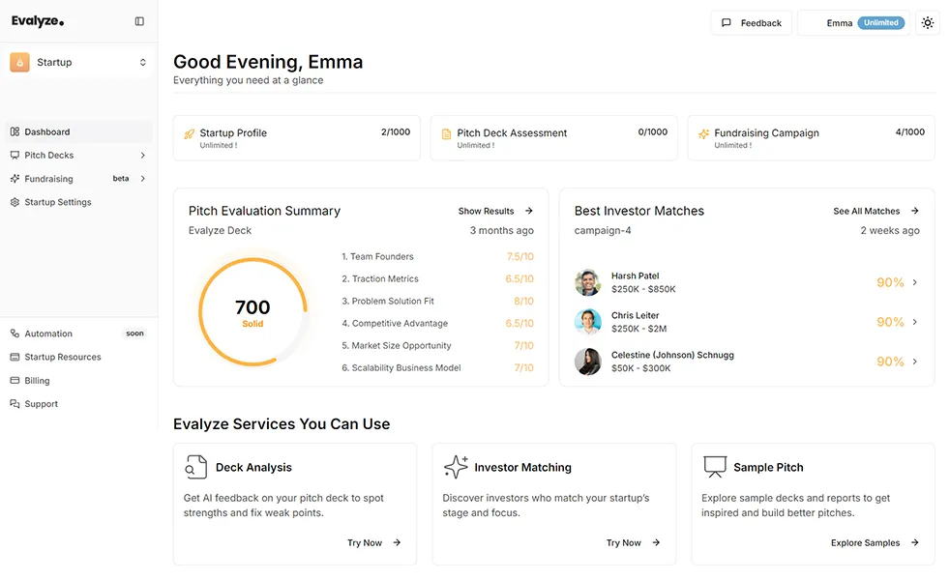The image size is (950, 580).
Task: Expand the Fundraising sidebar section
Action: (143, 178)
